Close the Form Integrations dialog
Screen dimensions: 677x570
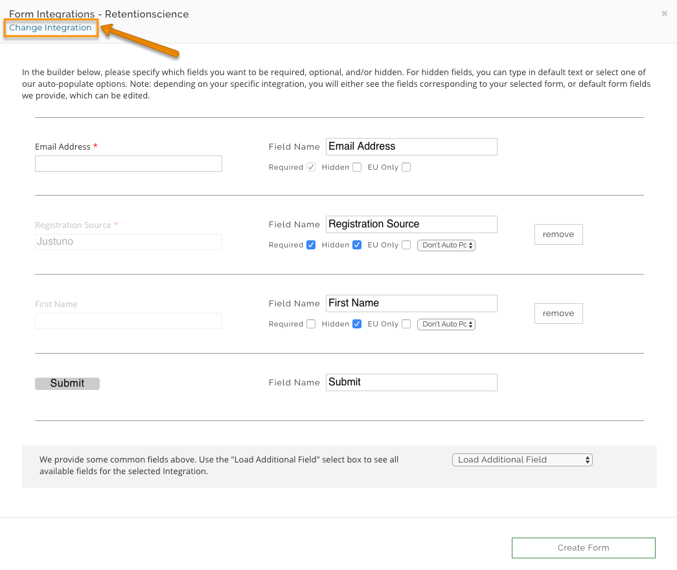point(664,14)
